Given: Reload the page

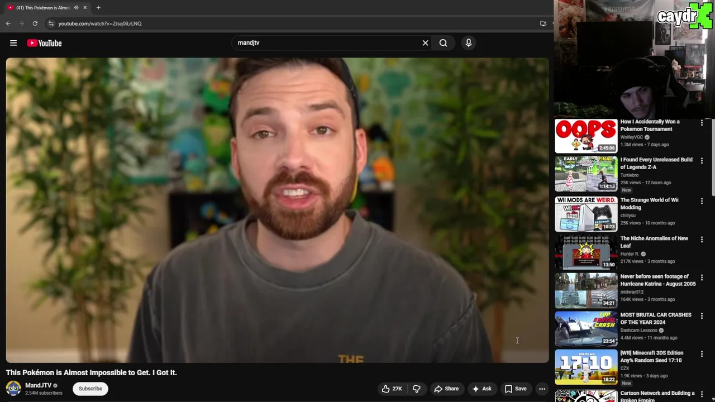Looking at the screenshot, I should coord(35,23).
